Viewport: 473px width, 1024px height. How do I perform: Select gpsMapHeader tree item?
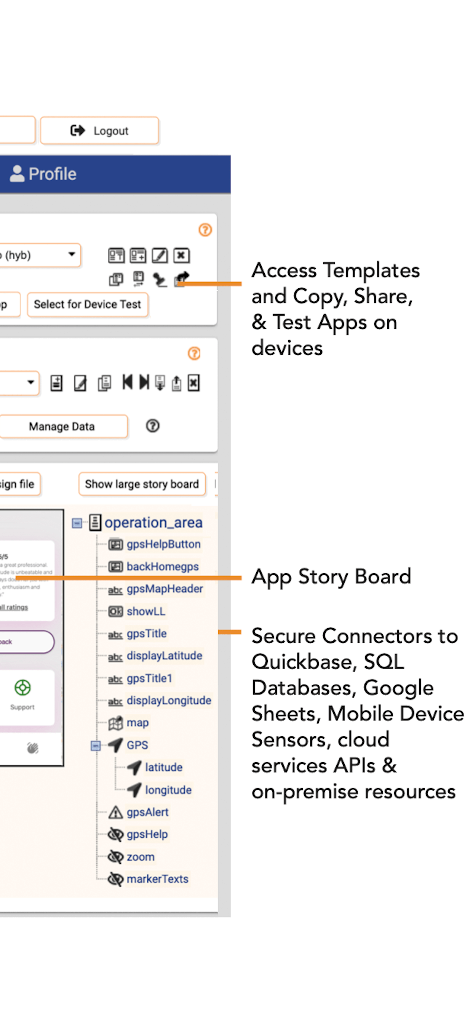[x=165, y=589]
